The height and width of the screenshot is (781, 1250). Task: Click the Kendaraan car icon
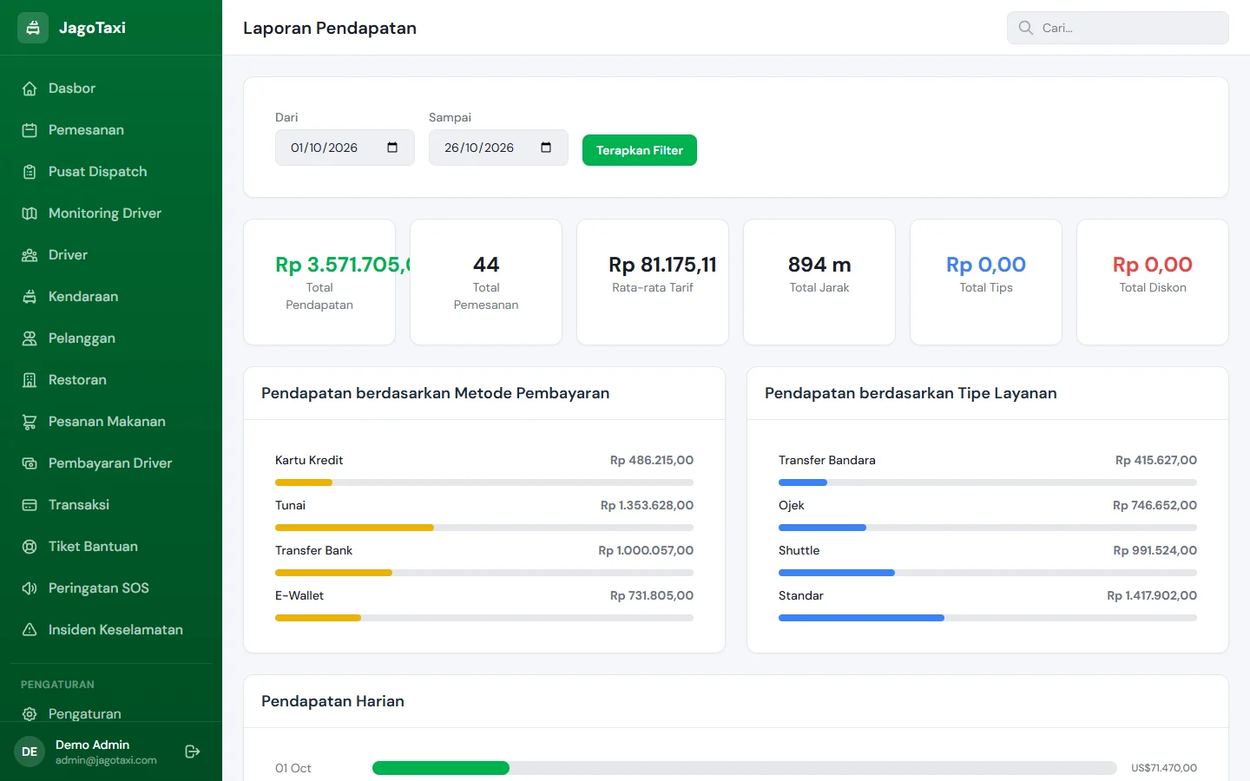point(30,297)
